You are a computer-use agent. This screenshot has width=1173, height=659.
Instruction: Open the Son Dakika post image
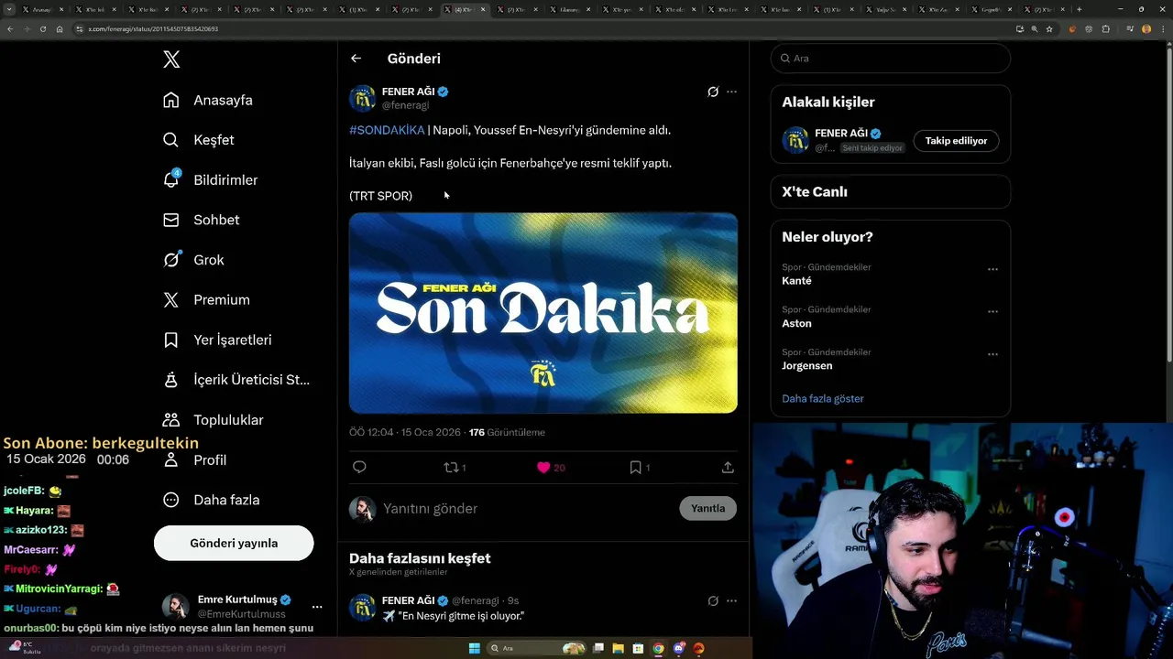(543, 313)
